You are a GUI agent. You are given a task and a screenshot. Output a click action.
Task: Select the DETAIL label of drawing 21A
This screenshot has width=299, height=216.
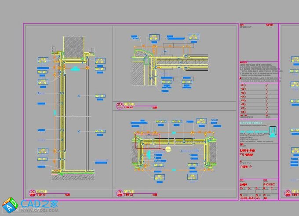click(131, 104)
